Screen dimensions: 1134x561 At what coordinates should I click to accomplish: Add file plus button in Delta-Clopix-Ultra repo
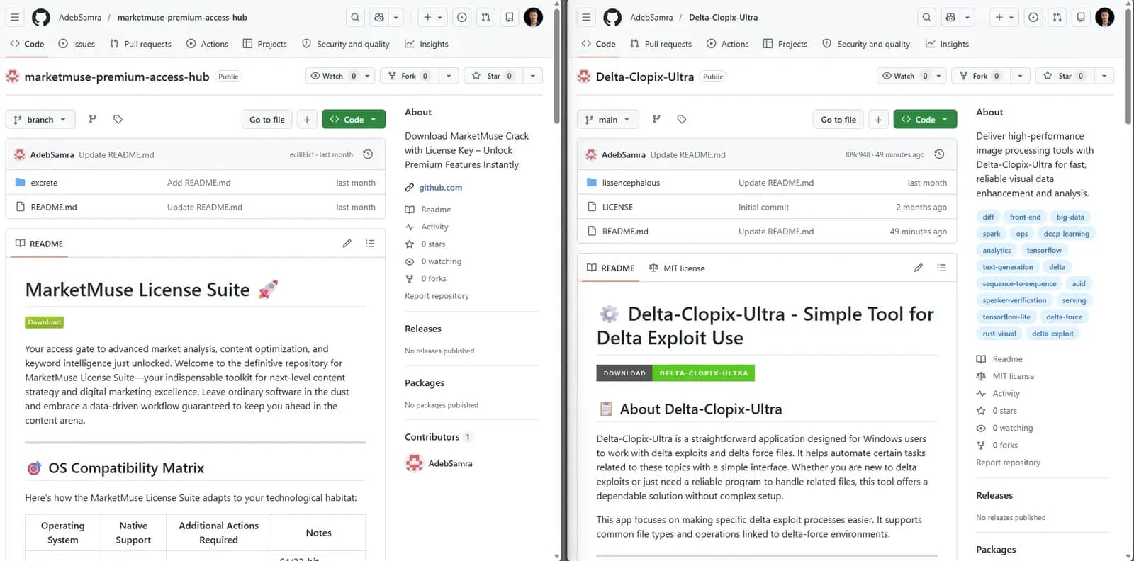click(878, 119)
